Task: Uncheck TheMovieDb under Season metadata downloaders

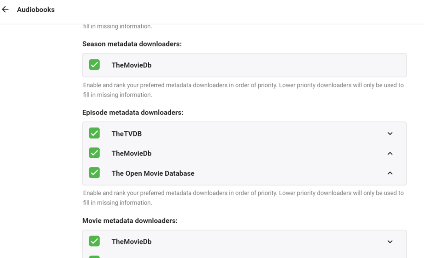Action: pyautogui.click(x=94, y=65)
